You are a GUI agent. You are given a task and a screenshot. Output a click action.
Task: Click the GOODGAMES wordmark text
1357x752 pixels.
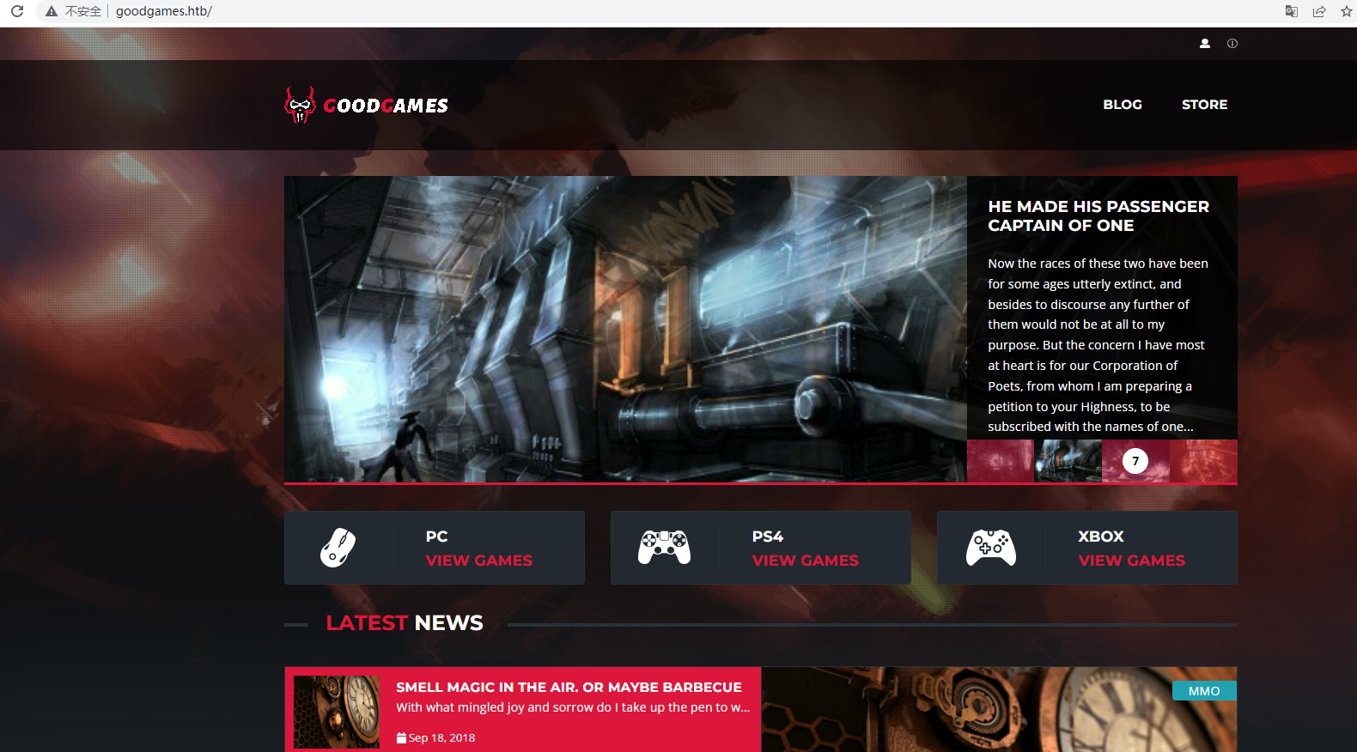386,106
